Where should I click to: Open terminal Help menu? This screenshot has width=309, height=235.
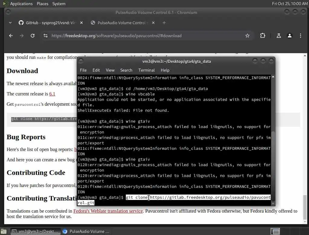point(165,70)
